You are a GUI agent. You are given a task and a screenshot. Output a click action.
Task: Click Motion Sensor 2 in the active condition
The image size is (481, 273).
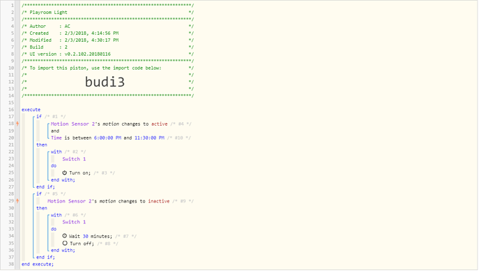point(73,124)
